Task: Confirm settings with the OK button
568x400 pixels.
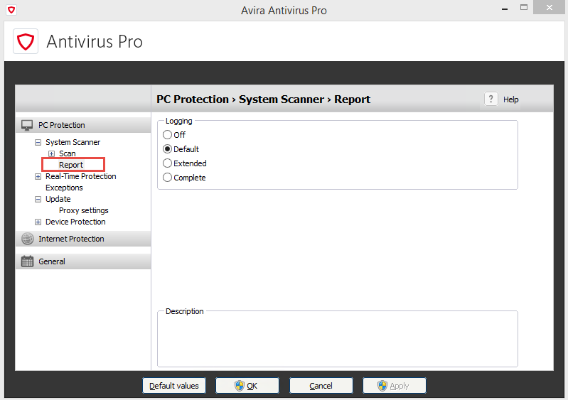Action: pos(247,386)
